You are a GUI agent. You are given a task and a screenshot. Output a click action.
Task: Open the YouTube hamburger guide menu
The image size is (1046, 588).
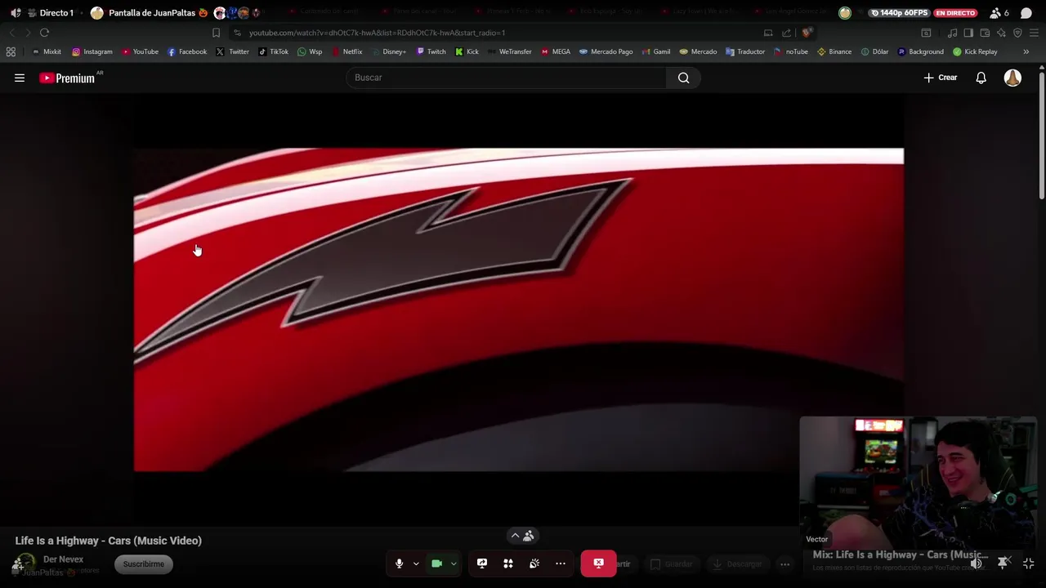(x=20, y=78)
